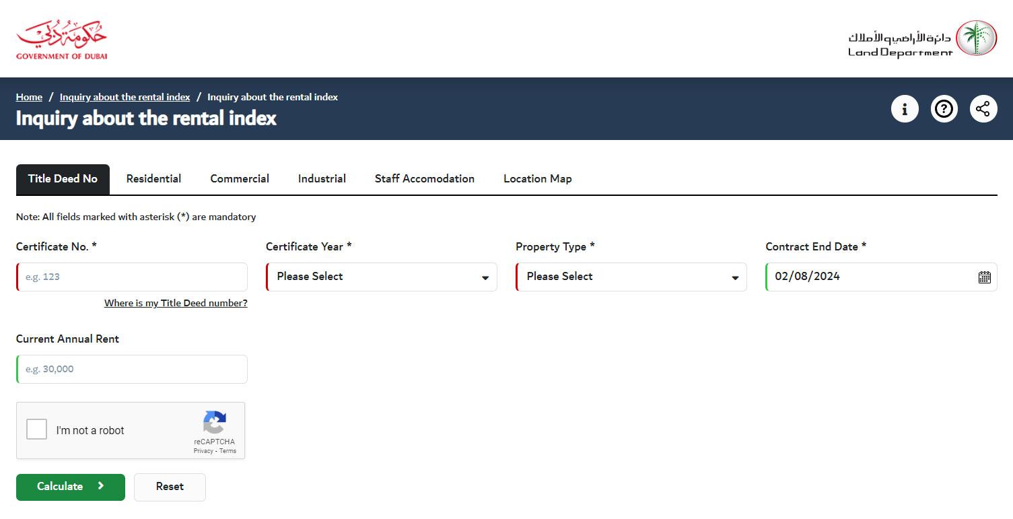1013x519 pixels.
Task: Select the Staff Accomodation tab
Action: click(424, 178)
